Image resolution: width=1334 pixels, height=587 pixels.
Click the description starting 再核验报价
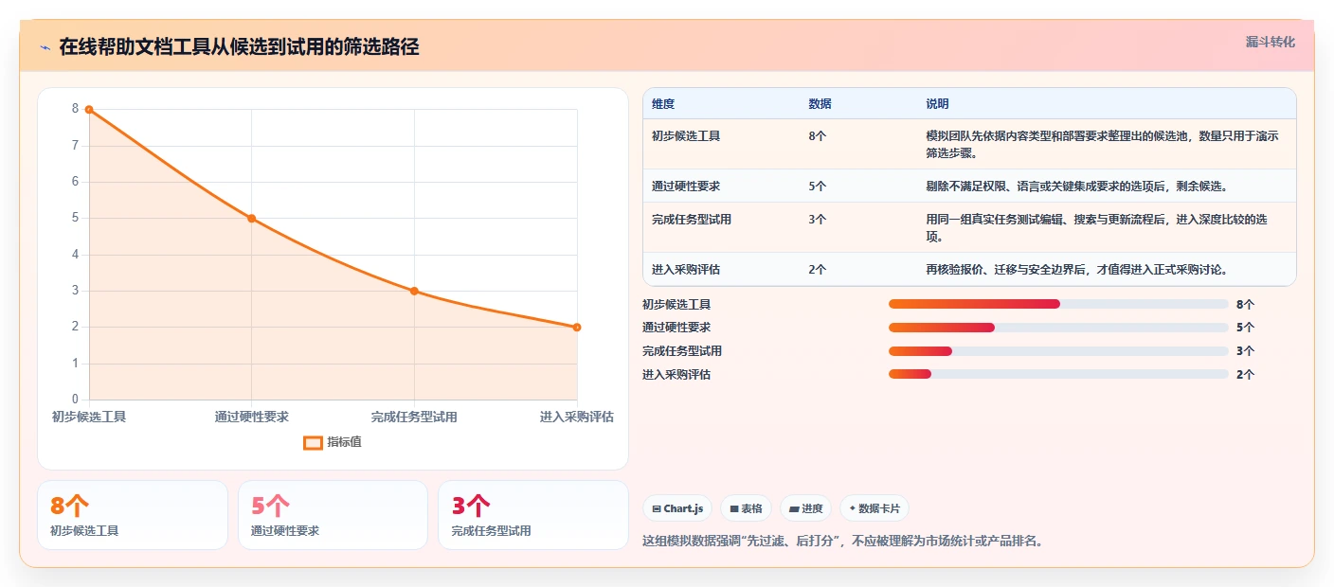(x=1077, y=270)
